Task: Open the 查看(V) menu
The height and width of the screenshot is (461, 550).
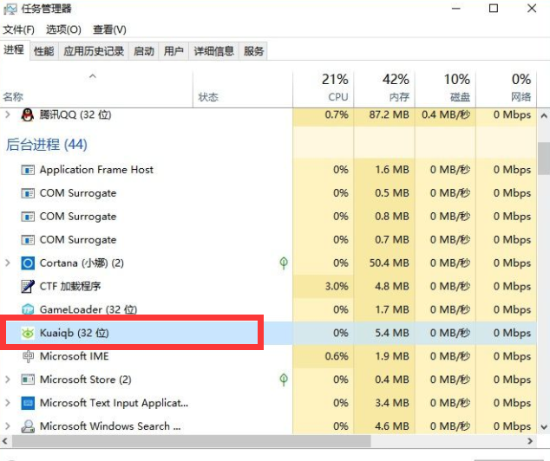Action: (x=109, y=29)
